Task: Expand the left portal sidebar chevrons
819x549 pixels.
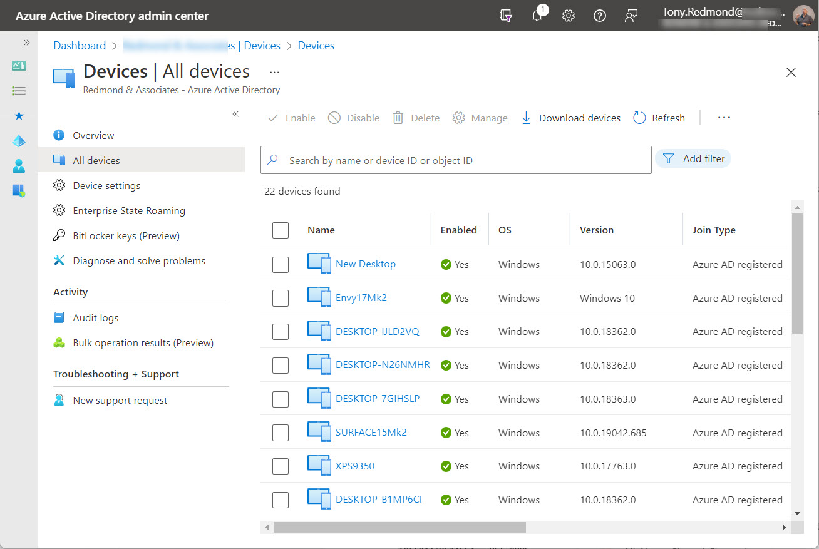Action: point(26,43)
